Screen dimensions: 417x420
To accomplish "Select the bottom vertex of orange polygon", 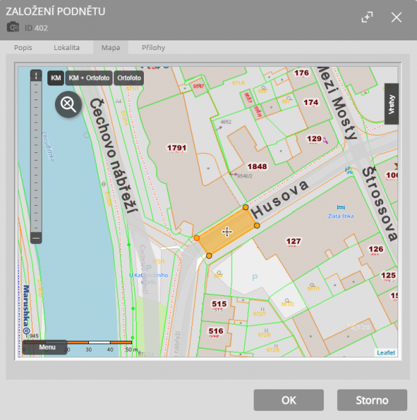I will point(209,256).
